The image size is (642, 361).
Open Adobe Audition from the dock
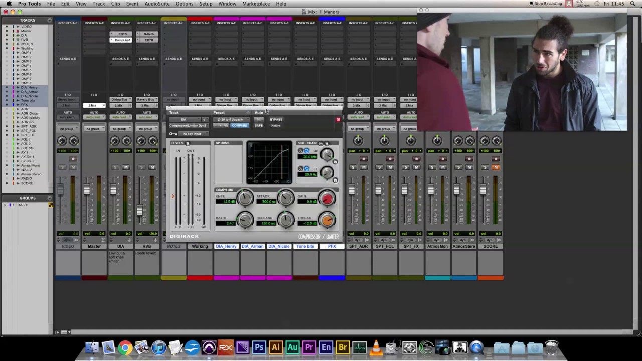293,347
